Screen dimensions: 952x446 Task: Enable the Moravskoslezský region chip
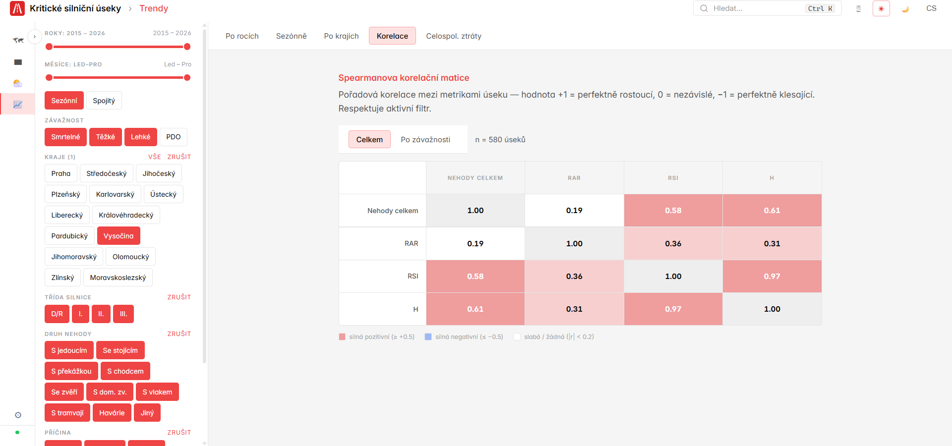118,278
